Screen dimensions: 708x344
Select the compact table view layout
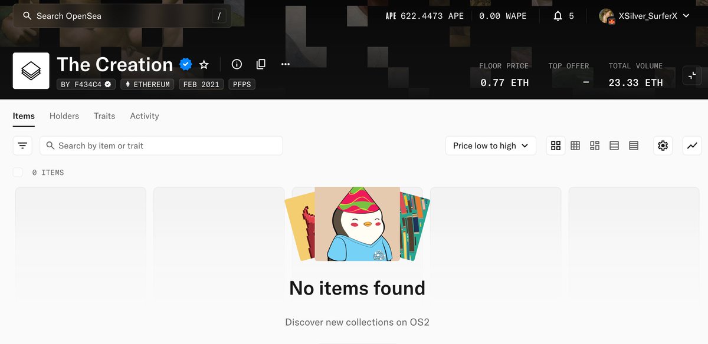click(634, 145)
